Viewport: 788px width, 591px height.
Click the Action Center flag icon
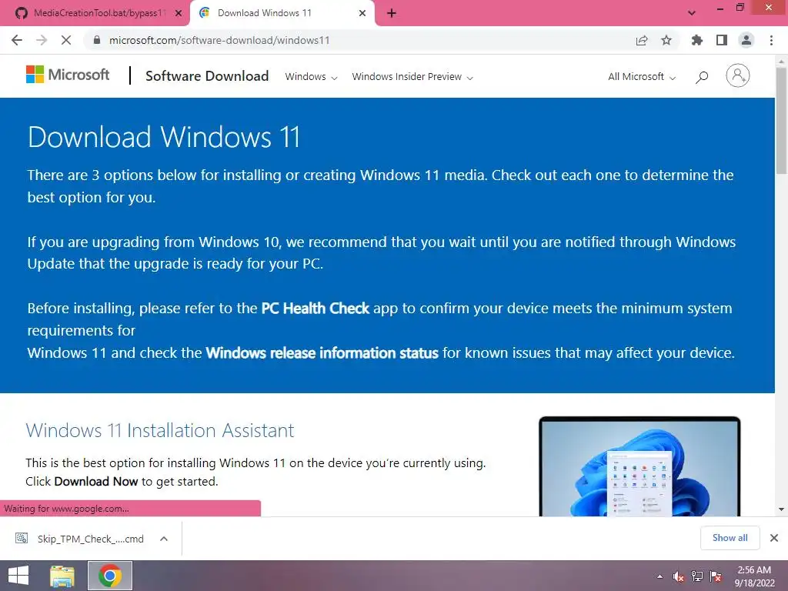[x=716, y=576]
